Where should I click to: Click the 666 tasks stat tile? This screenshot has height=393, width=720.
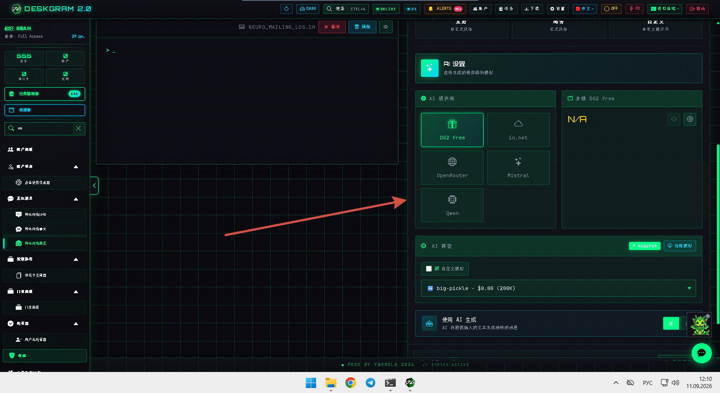tap(24, 58)
